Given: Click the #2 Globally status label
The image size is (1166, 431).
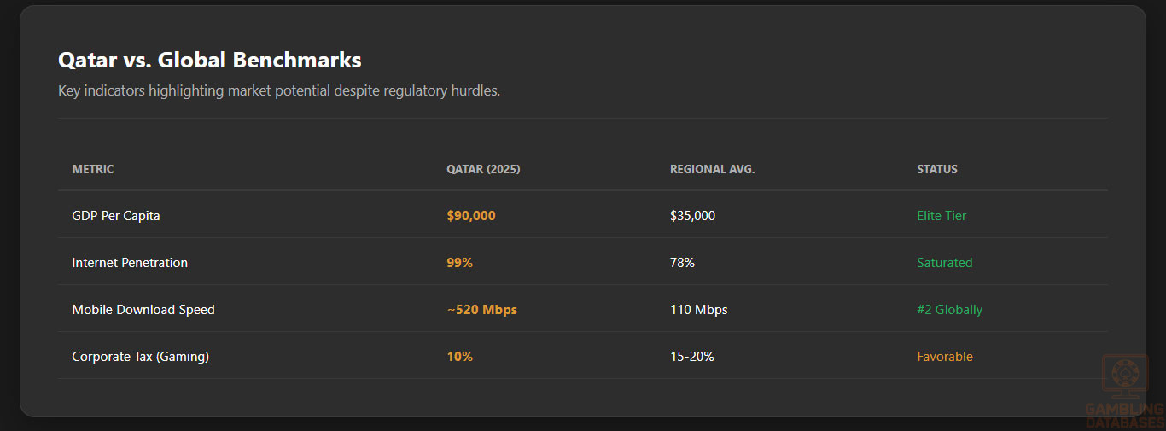Looking at the screenshot, I should pyautogui.click(x=949, y=310).
